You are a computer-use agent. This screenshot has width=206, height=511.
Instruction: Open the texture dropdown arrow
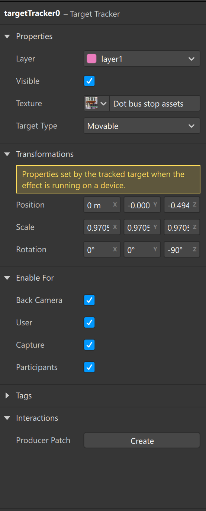pyautogui.click(x=103, y=103)
